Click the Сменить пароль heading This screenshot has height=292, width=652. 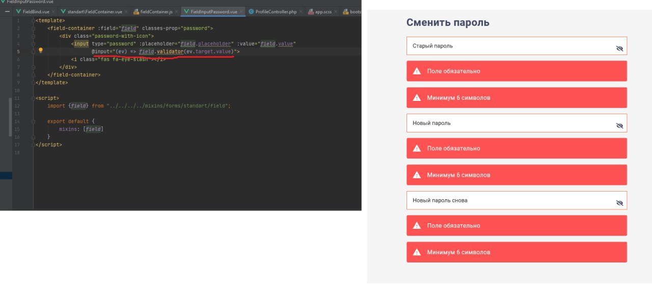click(448, 22)
